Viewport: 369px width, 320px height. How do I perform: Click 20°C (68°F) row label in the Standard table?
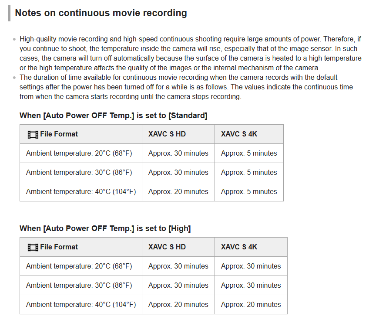79,153
